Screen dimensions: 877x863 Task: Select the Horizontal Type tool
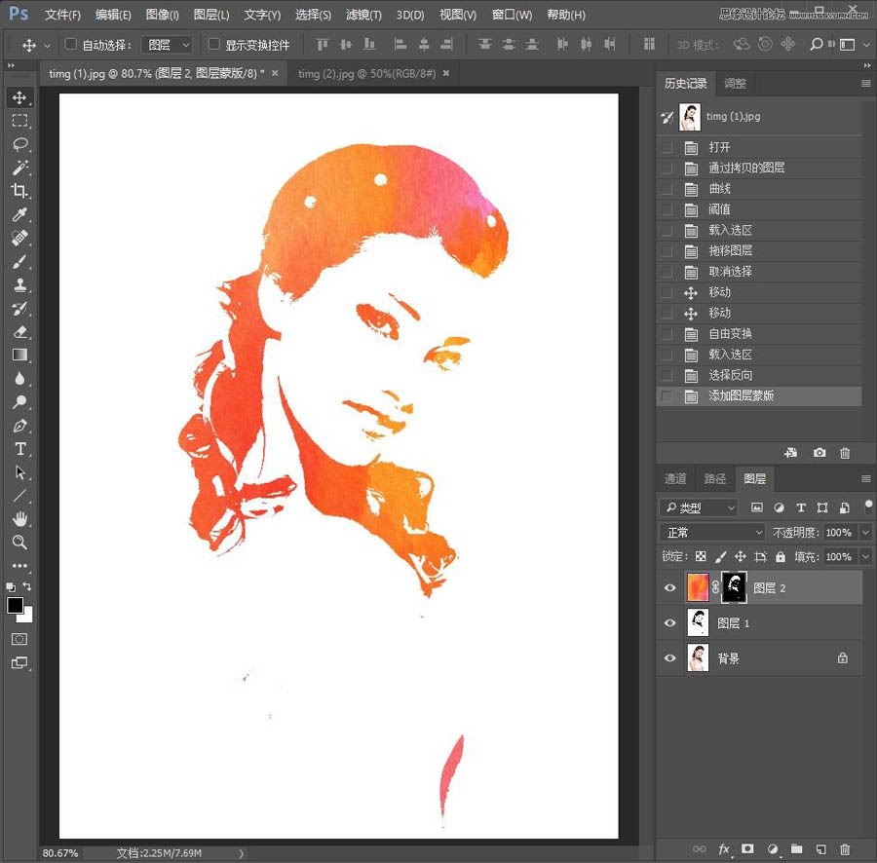19,449
